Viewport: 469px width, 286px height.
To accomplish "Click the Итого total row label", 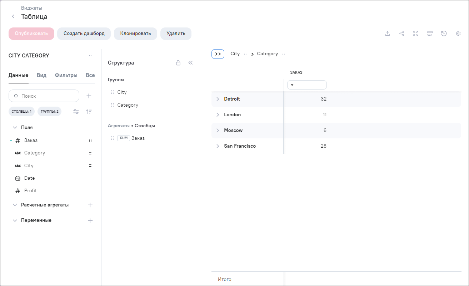I will click(x=225, y=280).
